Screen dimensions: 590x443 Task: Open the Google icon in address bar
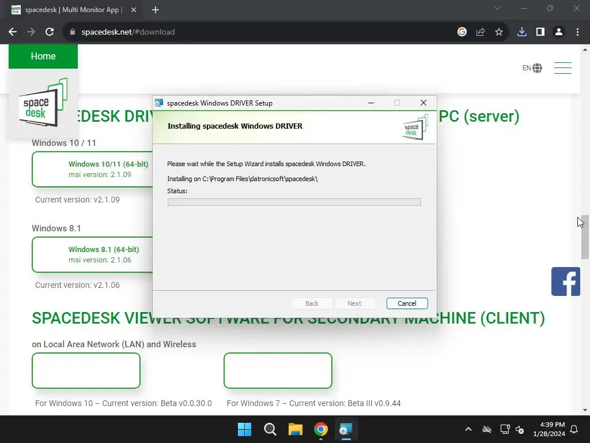pos(462,32)
